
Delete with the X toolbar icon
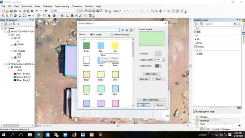coord(32,11)
